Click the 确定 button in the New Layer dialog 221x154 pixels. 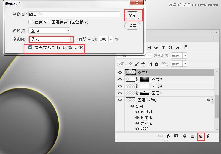point(132,15)
